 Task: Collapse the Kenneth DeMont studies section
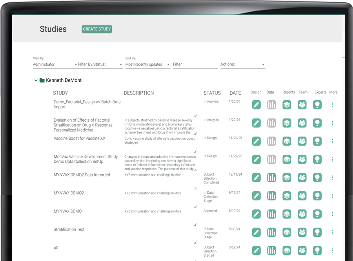pos(36,80)
